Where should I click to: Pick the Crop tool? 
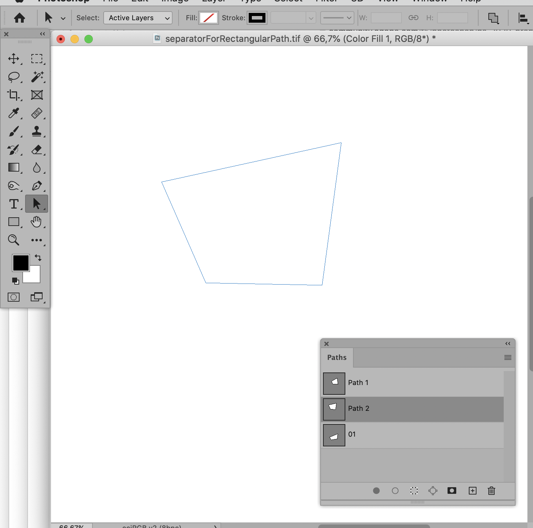(x=14, y=95)
